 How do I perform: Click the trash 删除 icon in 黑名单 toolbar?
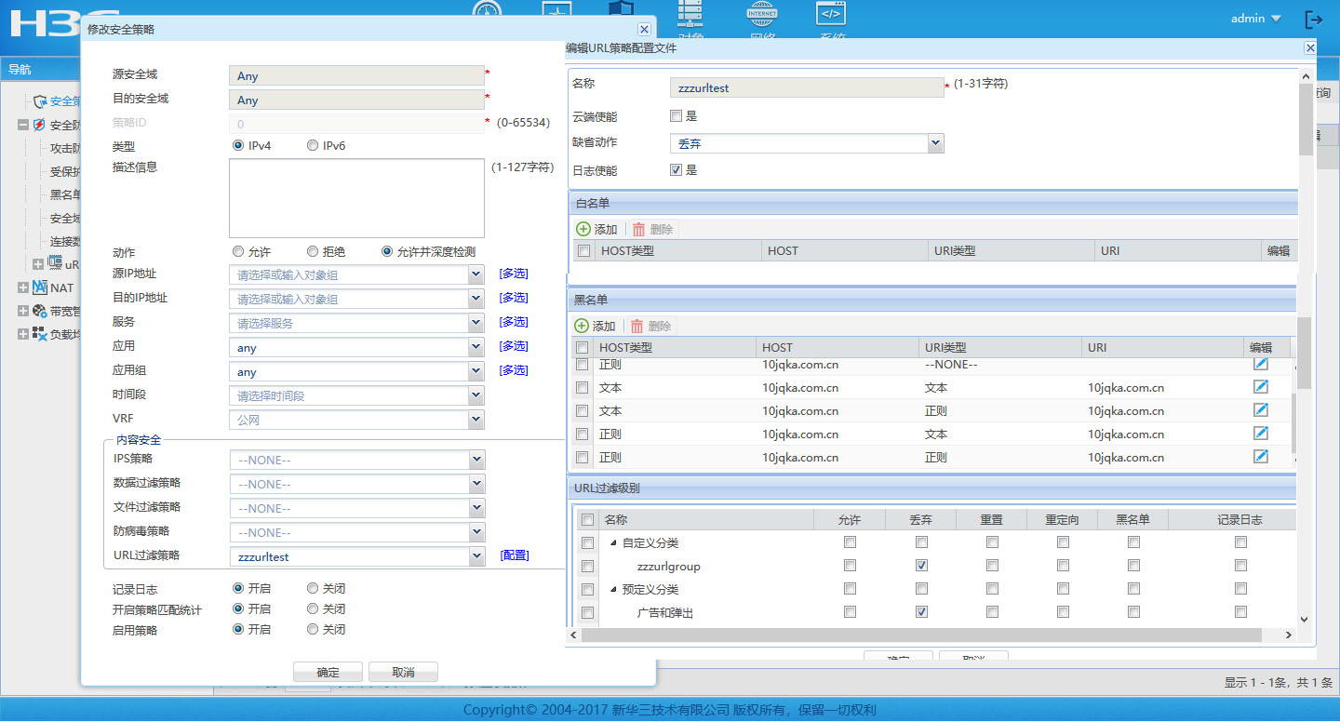pyautogui.click(x=637, y=326)
